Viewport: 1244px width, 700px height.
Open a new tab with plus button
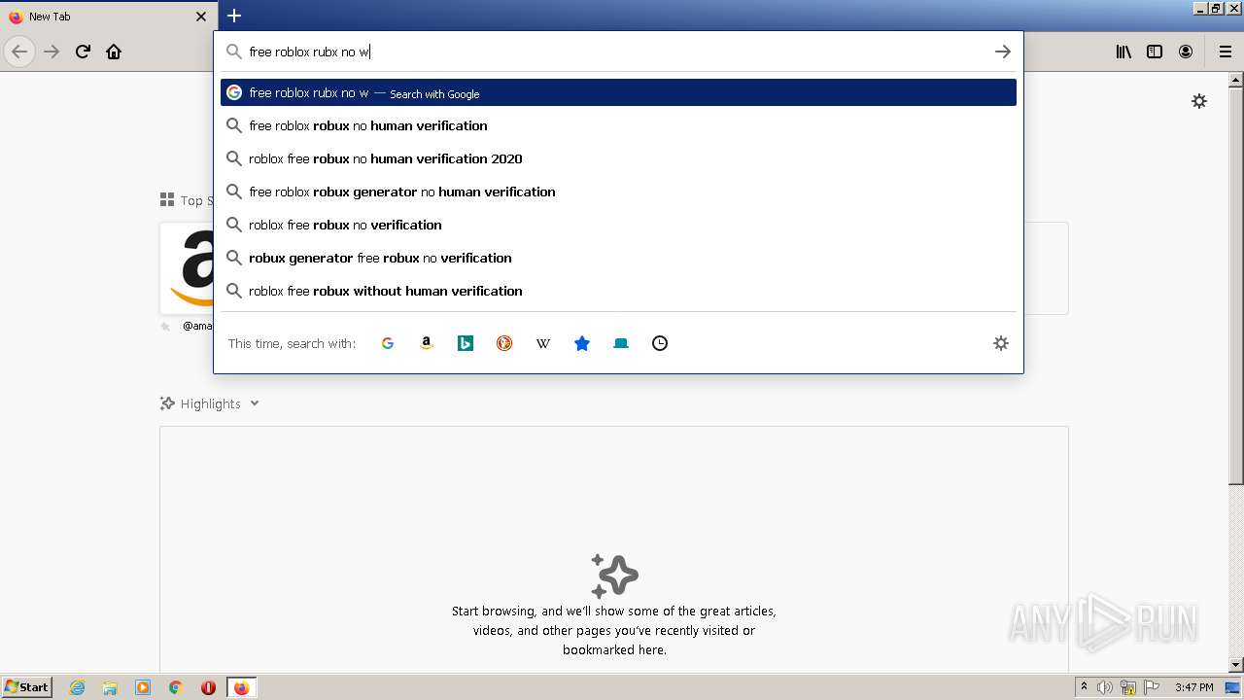pyautogui.click(x=234, y=16)
